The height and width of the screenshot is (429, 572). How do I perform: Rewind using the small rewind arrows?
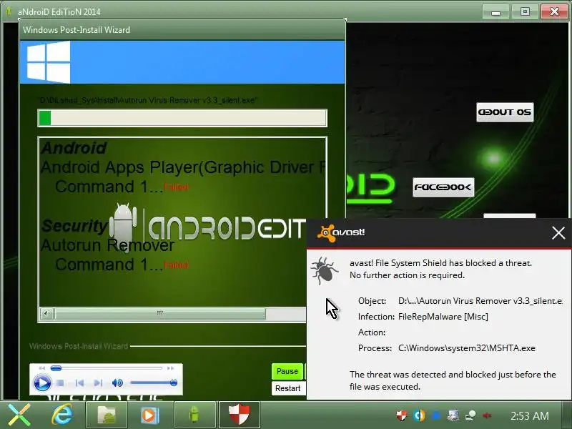42,368
